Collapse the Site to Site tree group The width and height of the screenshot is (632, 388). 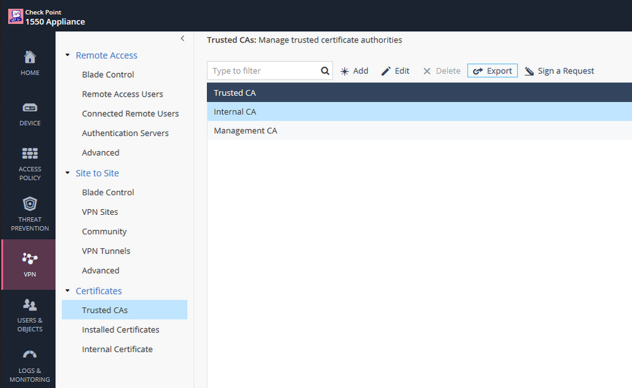click(67, 173)
